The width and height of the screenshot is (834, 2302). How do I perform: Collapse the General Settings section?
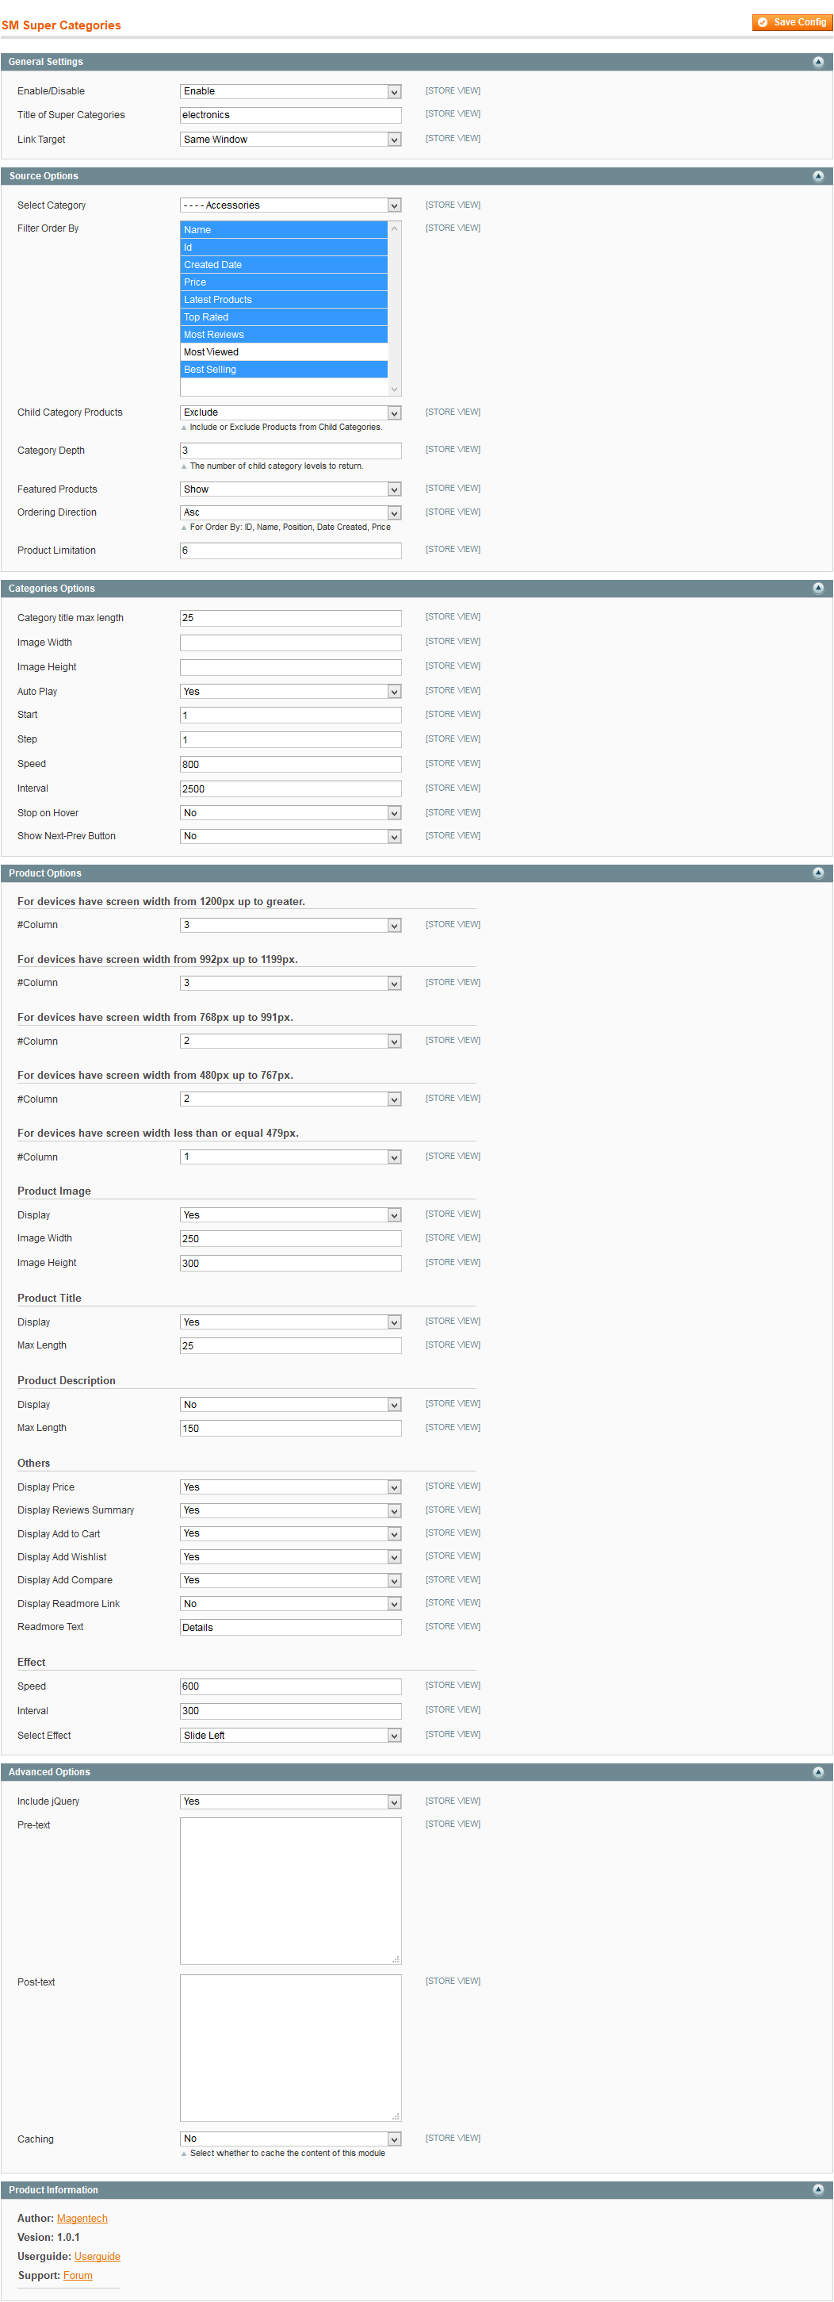pos(818,63)
